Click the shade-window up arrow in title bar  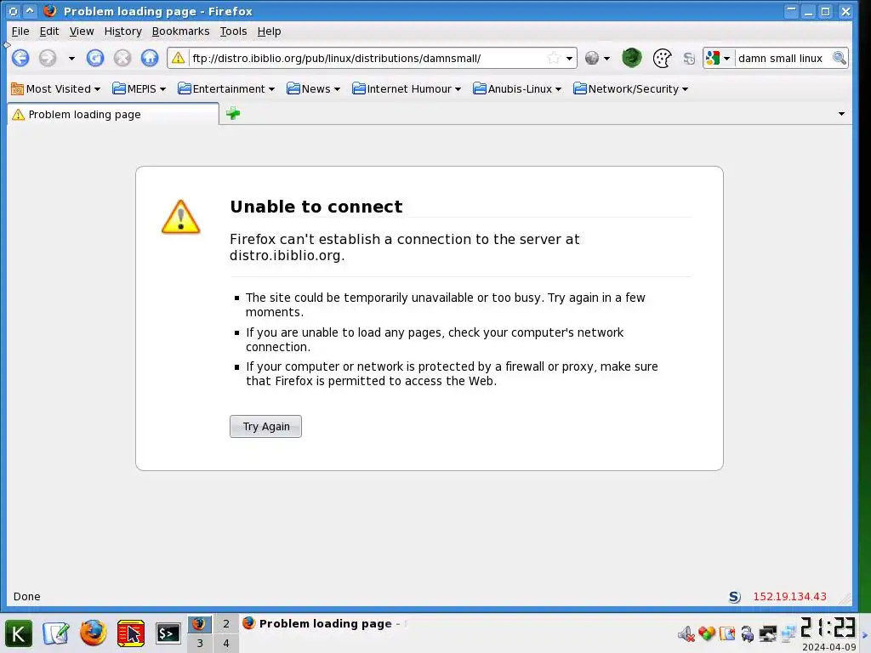30,11
